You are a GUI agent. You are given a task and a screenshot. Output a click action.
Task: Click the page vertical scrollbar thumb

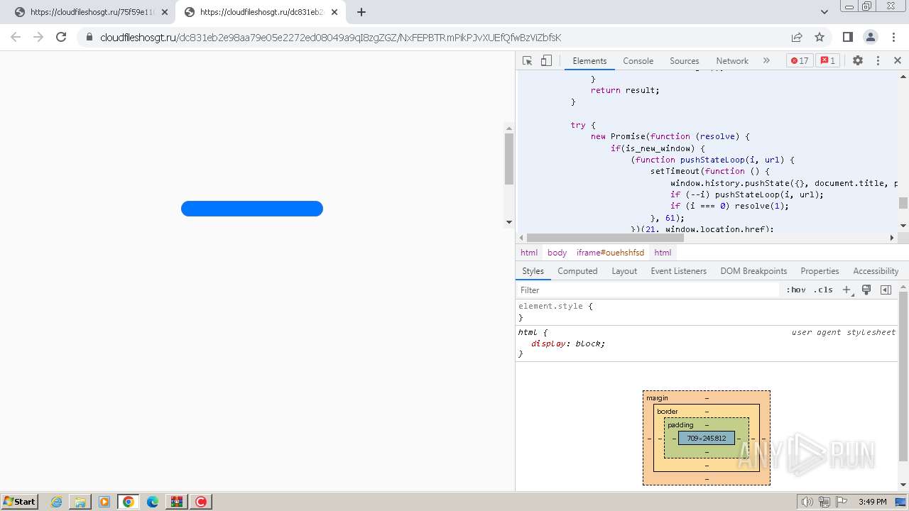tap(508, 158)
